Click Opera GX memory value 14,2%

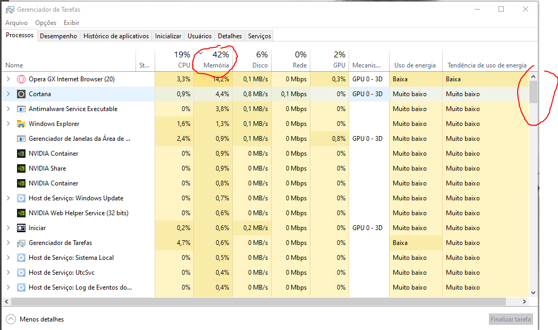pyautogui.click(x=213, y=79)
